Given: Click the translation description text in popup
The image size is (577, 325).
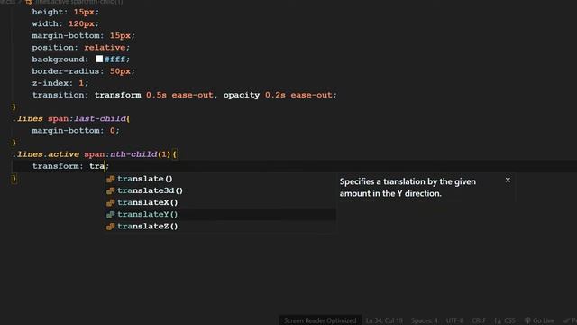Looking at the screenshot, I should 408,188.
